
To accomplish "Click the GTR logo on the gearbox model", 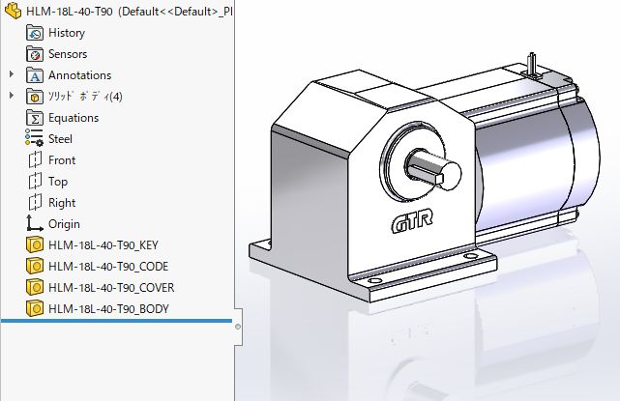I will pyautogui.click(x=412, y=222).
